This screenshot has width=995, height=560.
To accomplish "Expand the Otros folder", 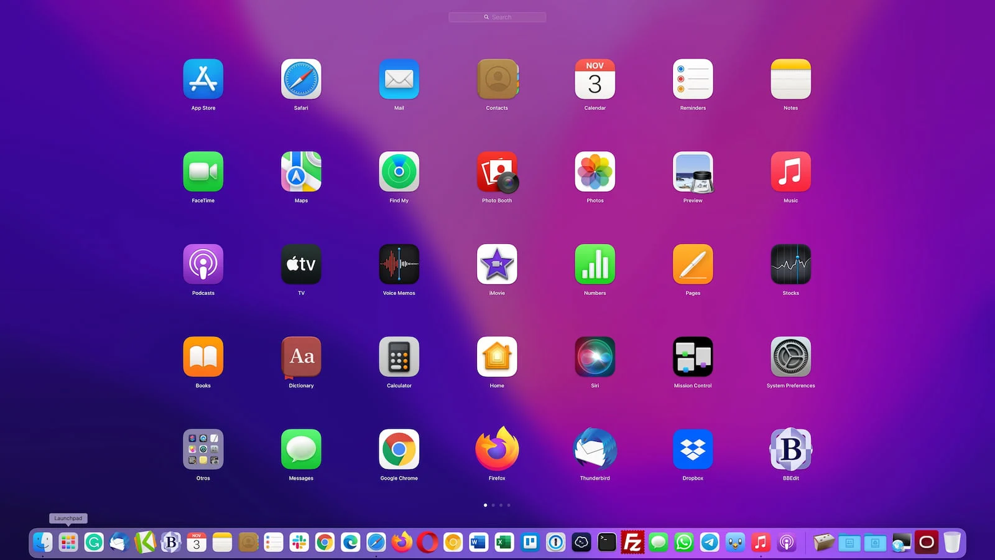I will (x=203, y=449).
